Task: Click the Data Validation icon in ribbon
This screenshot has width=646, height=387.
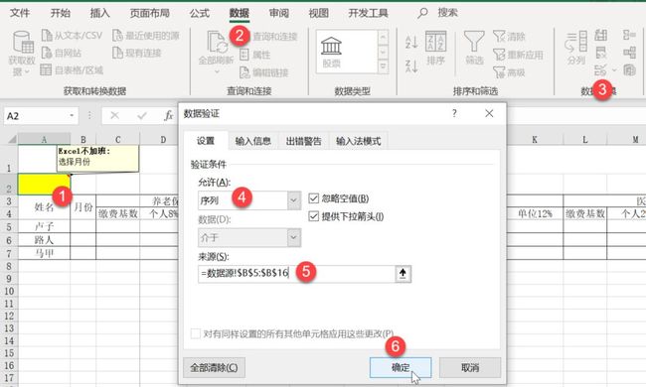Action: 600,70
